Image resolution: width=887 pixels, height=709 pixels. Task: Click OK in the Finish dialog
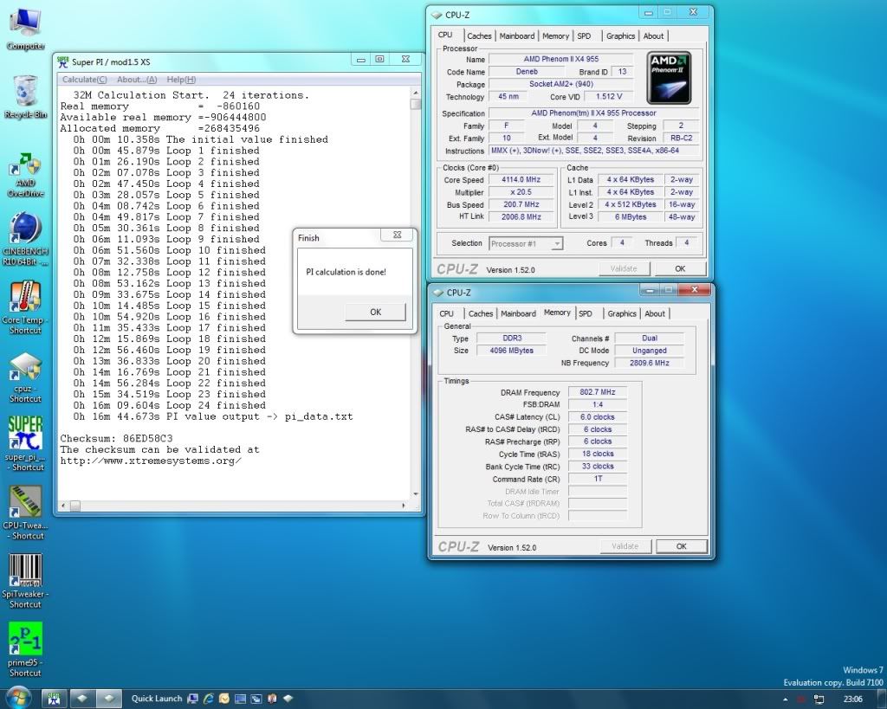pos(376,313)
